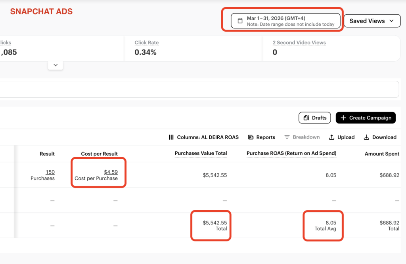
Task: Open the 150 purchases result link
Action: (x=50, y=172)
